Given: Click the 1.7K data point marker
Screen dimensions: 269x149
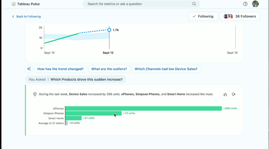Looking at the screenshot, I should pyautogui.click(x=109, y=30).
